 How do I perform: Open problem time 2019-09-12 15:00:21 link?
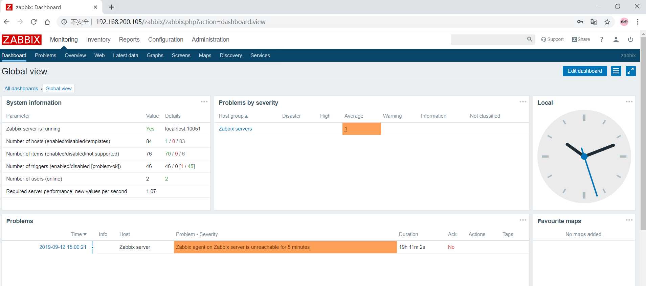point(63,247)
